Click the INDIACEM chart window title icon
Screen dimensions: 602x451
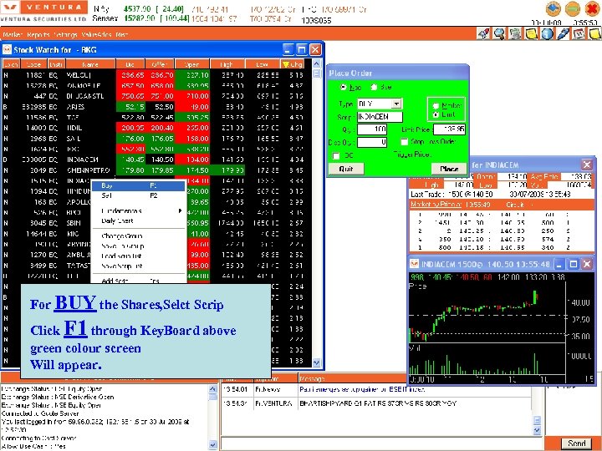[415, 264]
